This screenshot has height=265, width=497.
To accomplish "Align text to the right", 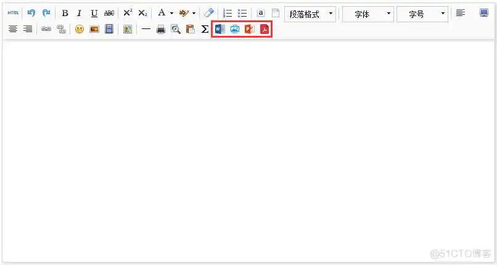I will click(x=28, y=29).
